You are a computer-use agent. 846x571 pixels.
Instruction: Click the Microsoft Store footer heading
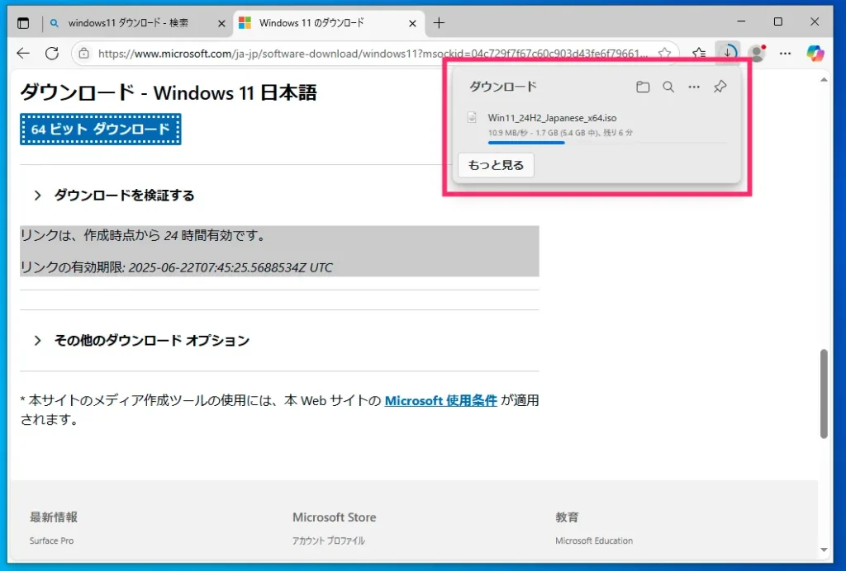(335, 517)
